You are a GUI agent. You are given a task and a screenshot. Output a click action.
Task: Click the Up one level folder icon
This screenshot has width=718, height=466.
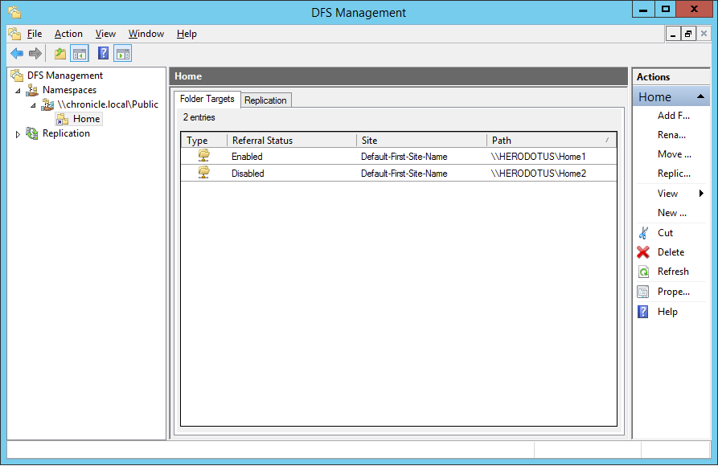click(60, 54)
